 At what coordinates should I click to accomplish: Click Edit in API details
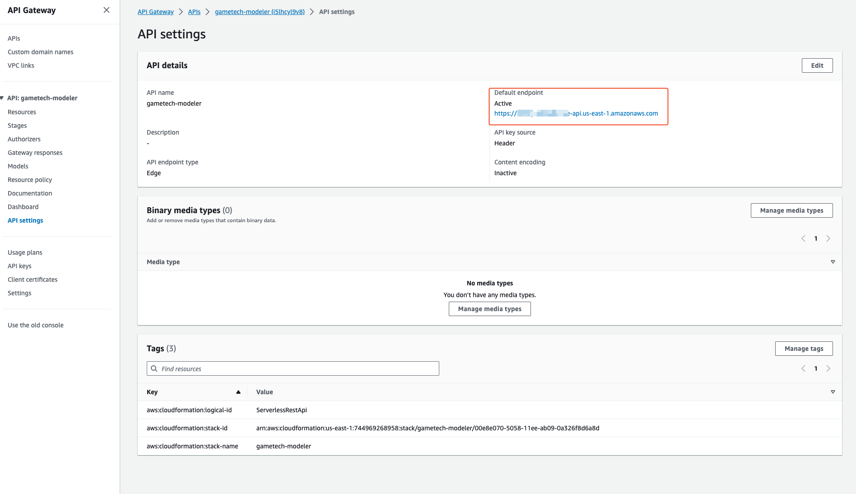click(817, 65)
